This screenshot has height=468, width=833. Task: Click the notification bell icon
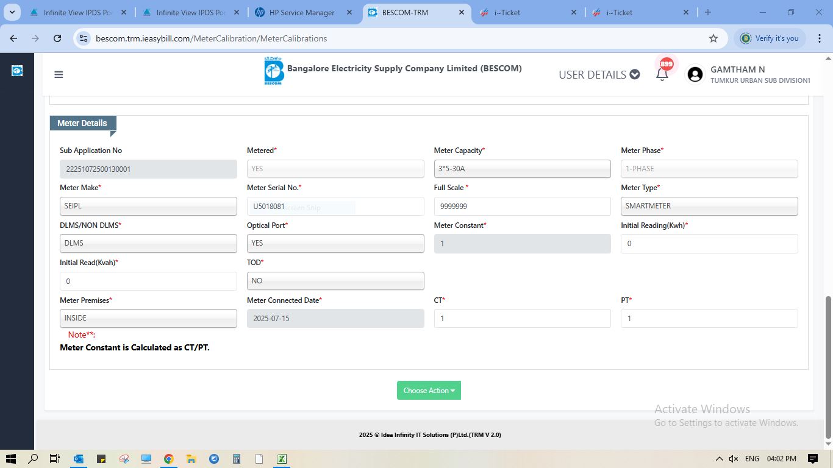tap(662, 74)
